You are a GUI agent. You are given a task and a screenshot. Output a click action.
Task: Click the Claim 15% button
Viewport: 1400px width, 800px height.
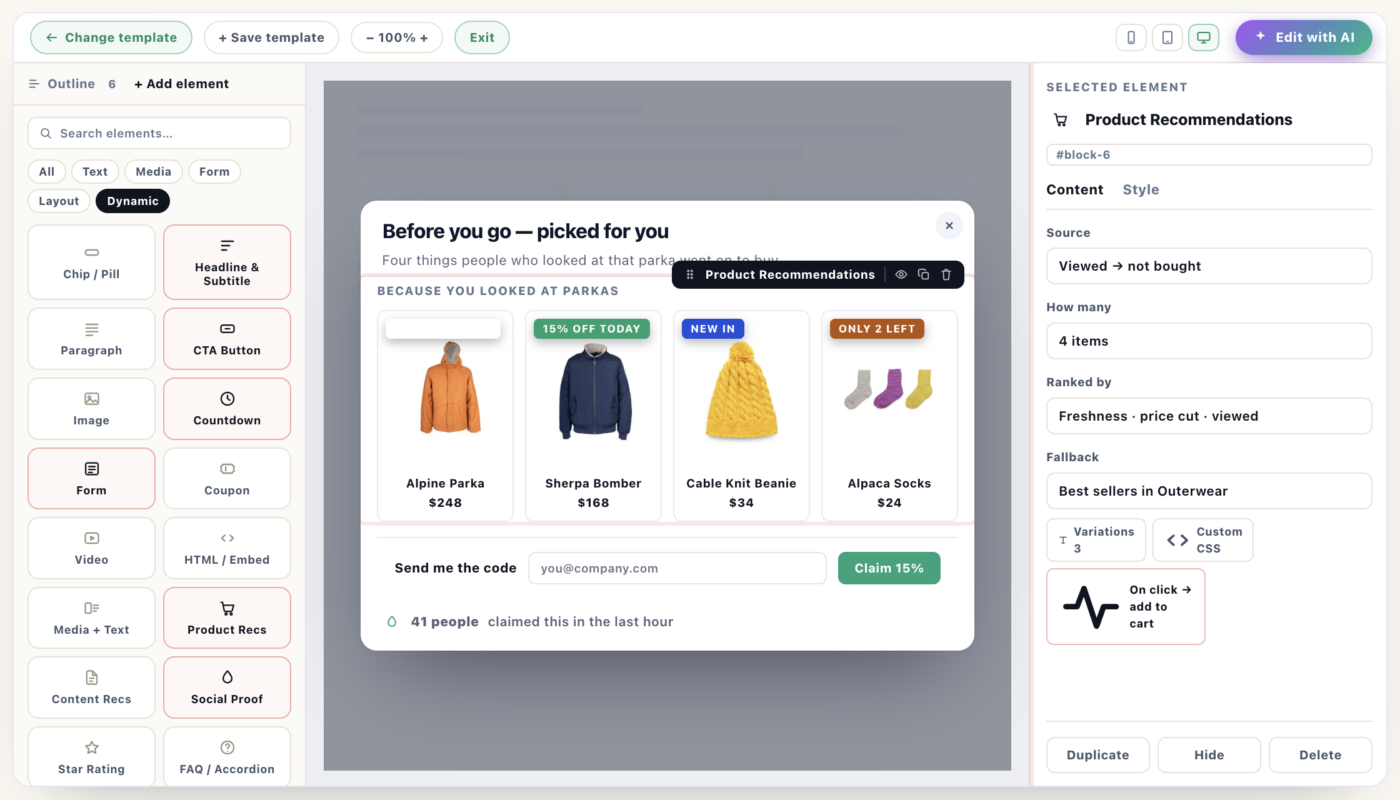pyautogui.click(x=889, y=568)
